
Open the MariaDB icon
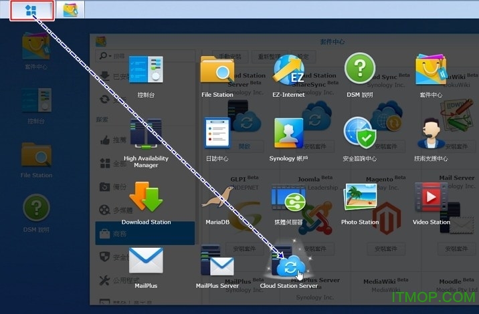coord(217,199)
